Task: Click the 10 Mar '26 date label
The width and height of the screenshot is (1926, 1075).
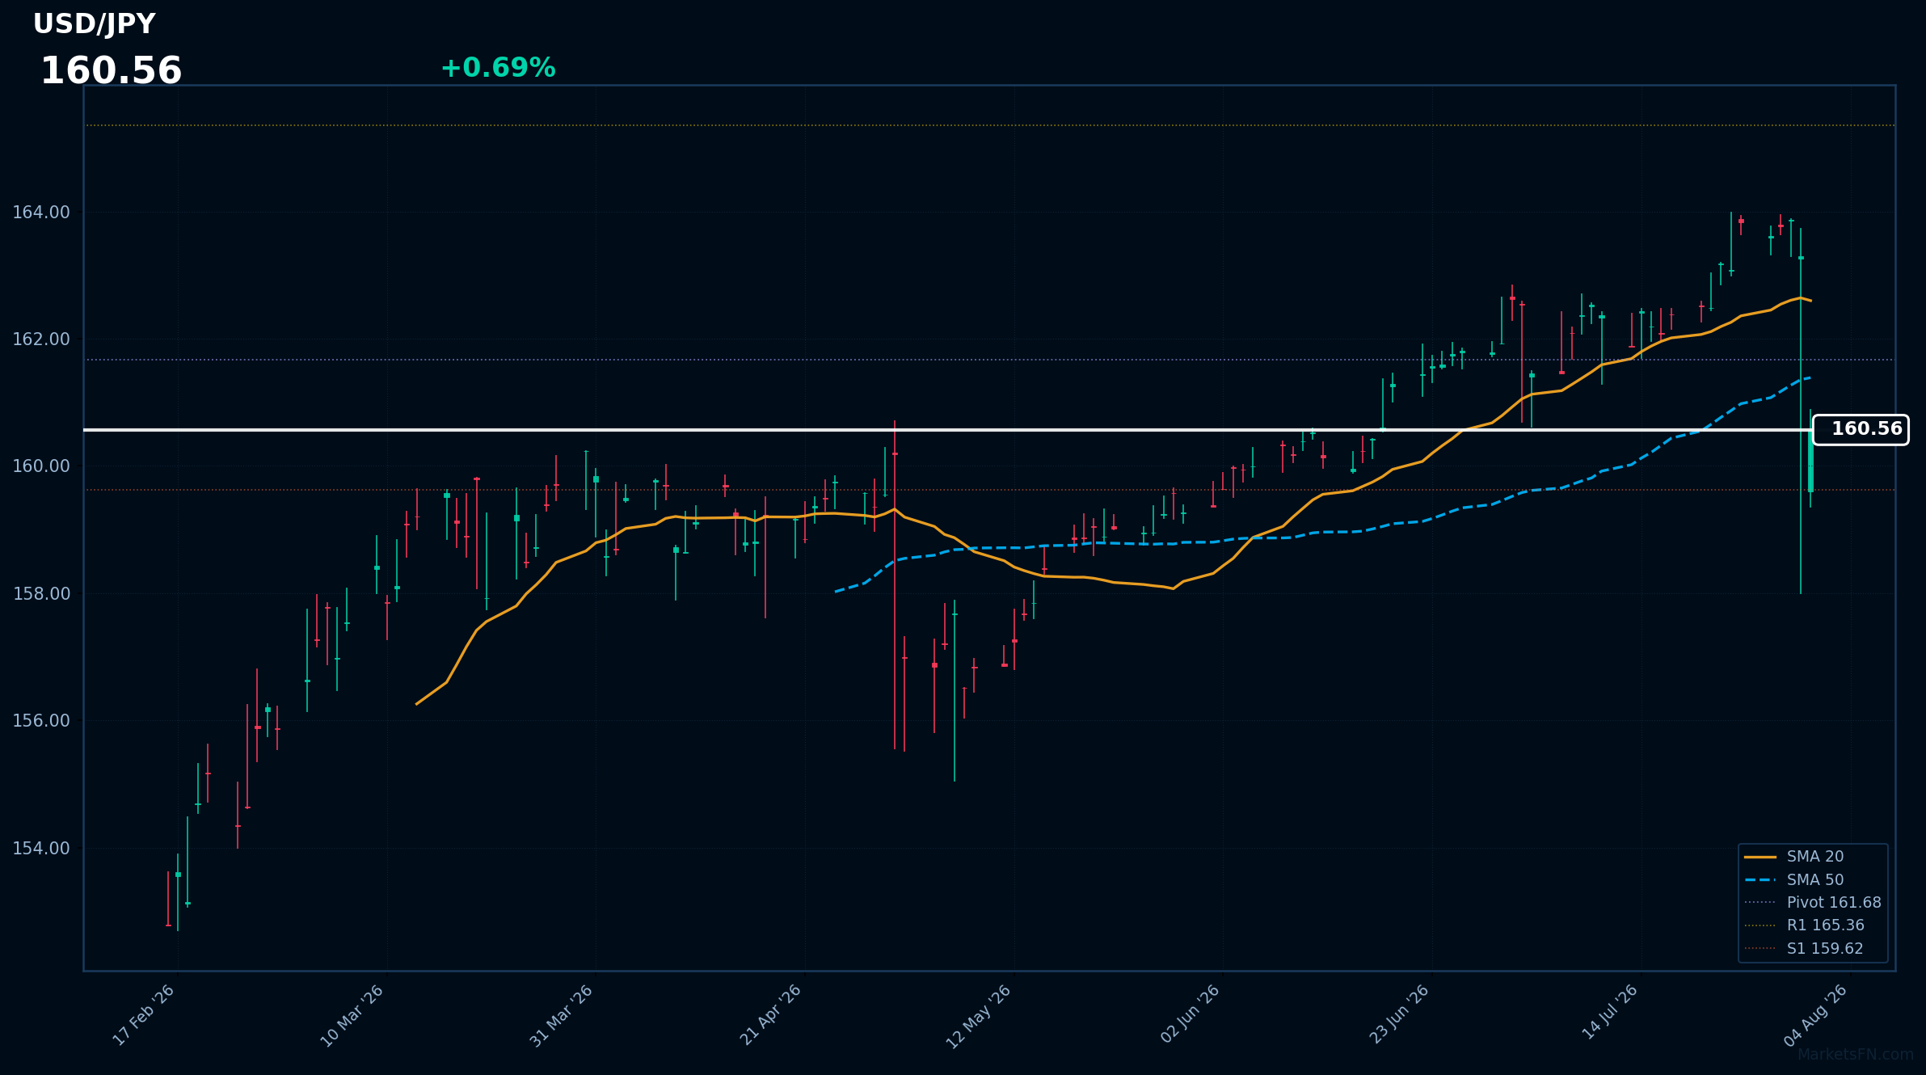Action: pos(352,1015)
